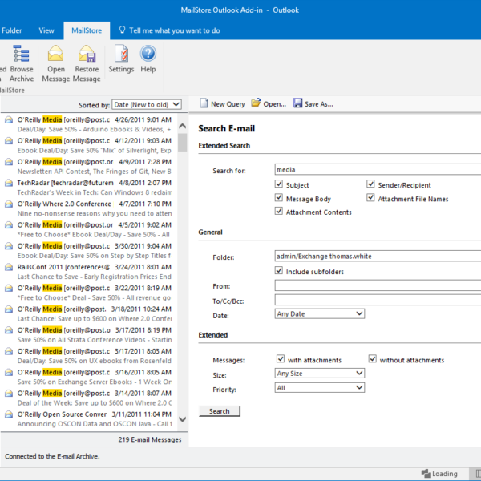Click the email list scroll up arrow

(x=183, y=126)
